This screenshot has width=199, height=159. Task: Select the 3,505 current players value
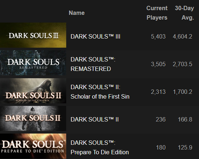[158, 64]
